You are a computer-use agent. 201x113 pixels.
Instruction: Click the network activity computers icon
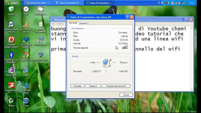[x=107, y=63]
